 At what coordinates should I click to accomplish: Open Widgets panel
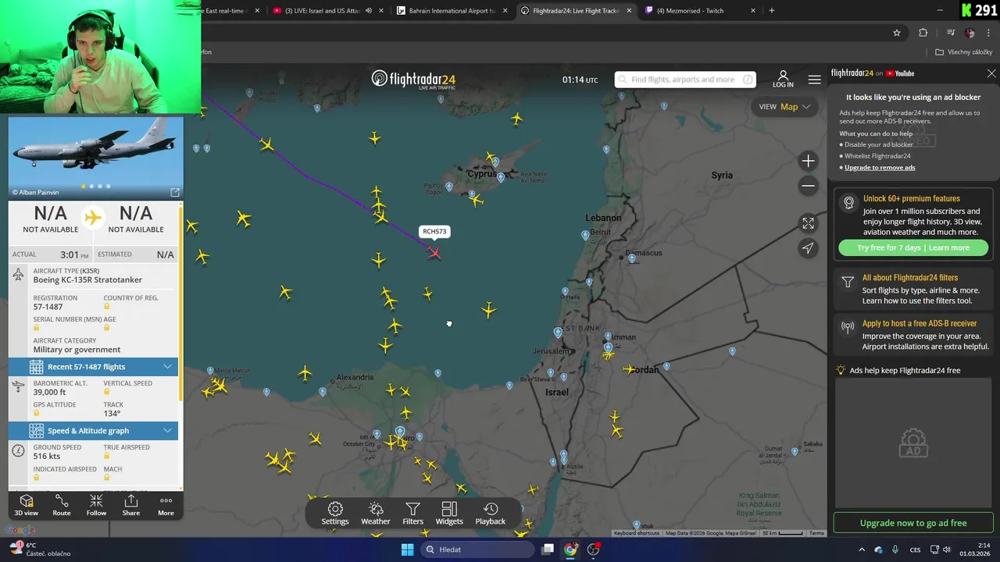[449, 514]
